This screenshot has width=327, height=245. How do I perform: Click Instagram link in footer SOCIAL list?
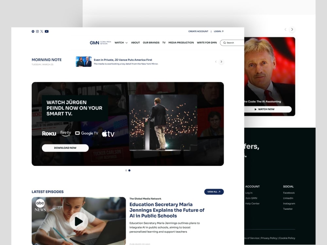pyautogui.click(x=289, y=204)
